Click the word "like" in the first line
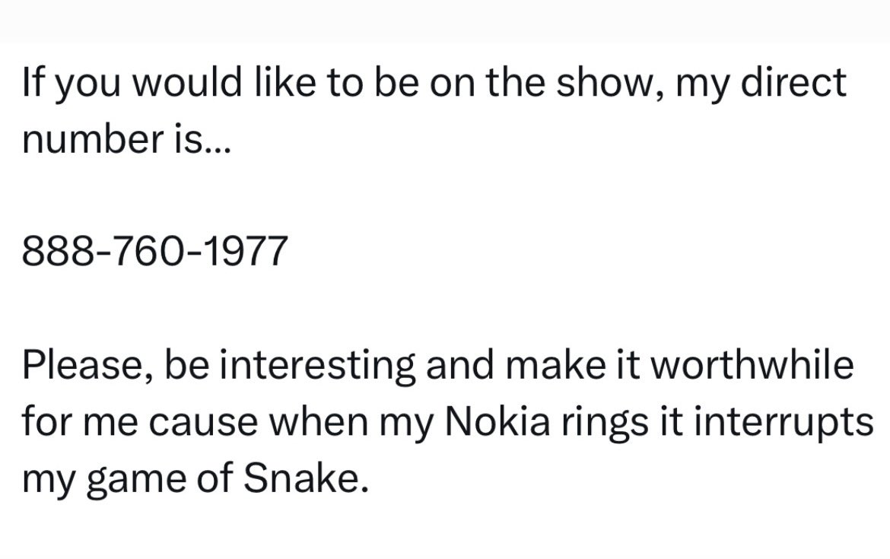This screenshot has height=559, width=890. [282, 81]
